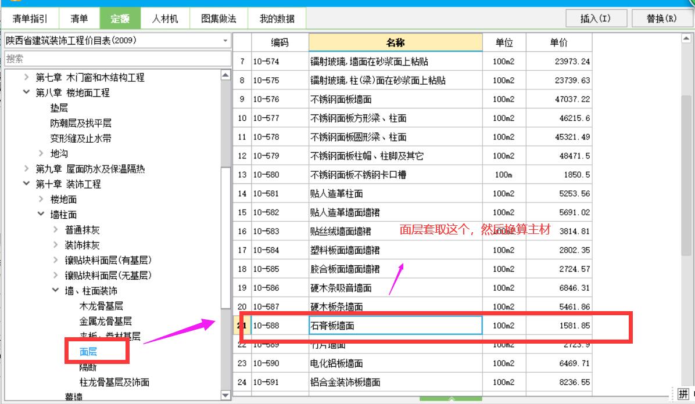Open the 清单指引 tab
This screenshot has height=404, width=695.
tap(30, 19)
